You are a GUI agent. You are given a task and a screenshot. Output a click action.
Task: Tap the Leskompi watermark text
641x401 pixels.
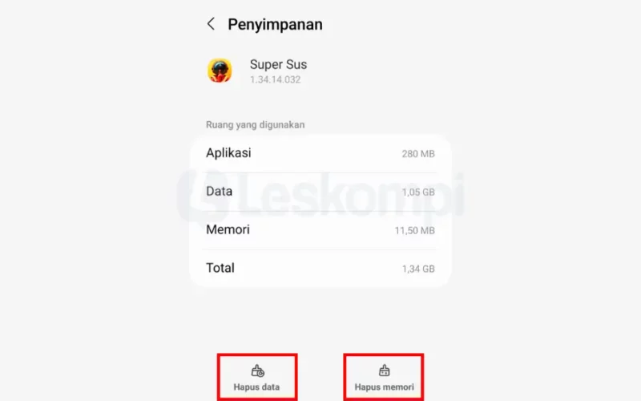(353, 195)
